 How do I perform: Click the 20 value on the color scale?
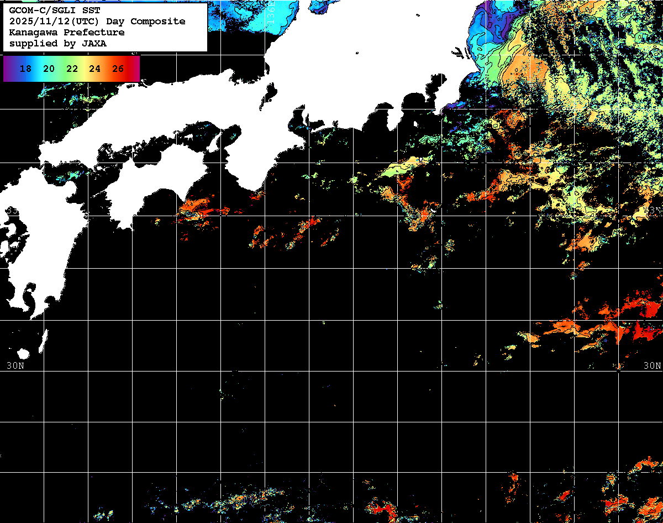click(x=49, y=69)
